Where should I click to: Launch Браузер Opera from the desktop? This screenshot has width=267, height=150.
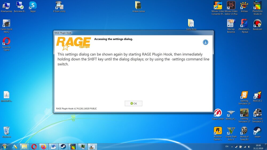tap(6, 44)
